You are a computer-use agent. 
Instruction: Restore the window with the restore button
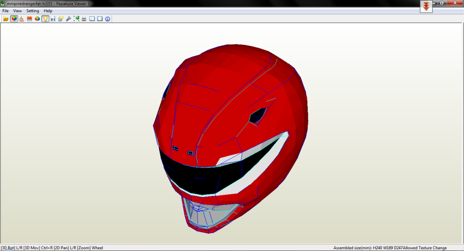[x=442, y=3]
